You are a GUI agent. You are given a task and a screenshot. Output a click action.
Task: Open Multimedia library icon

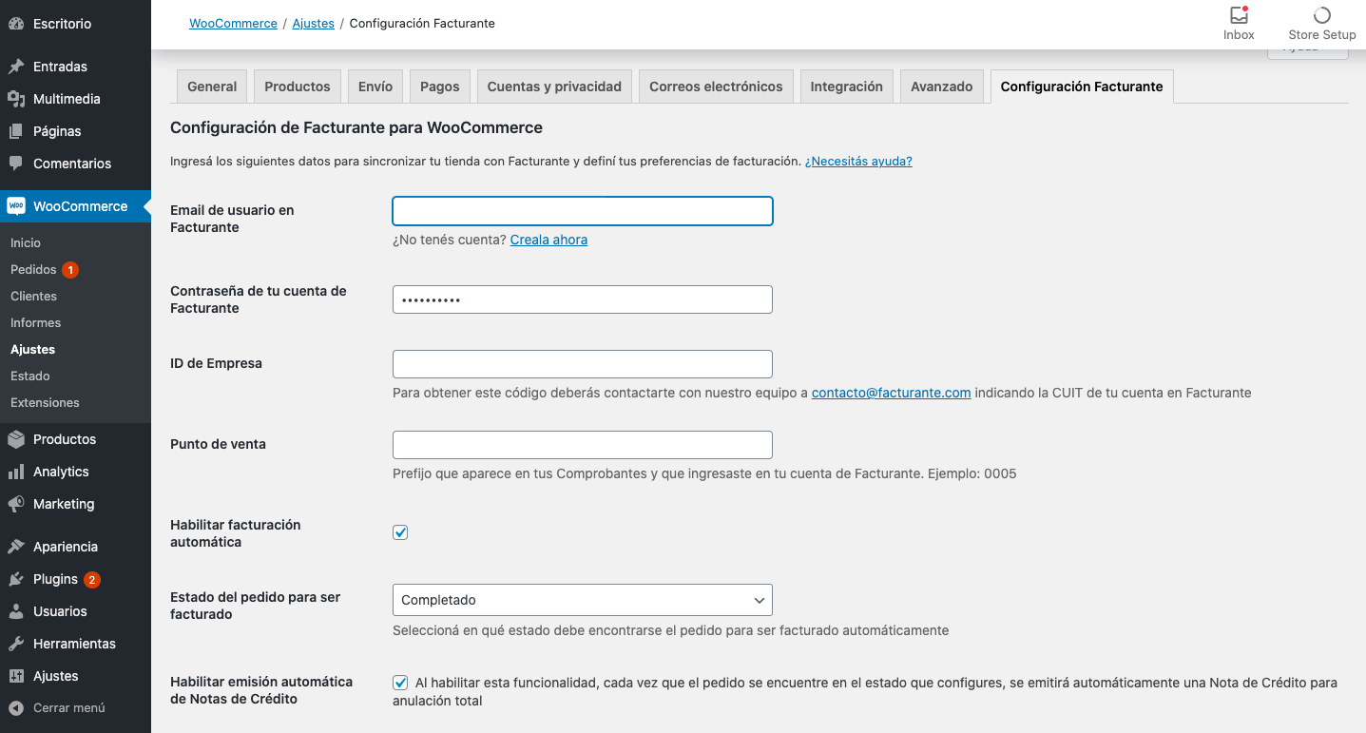tap(16, 99)
